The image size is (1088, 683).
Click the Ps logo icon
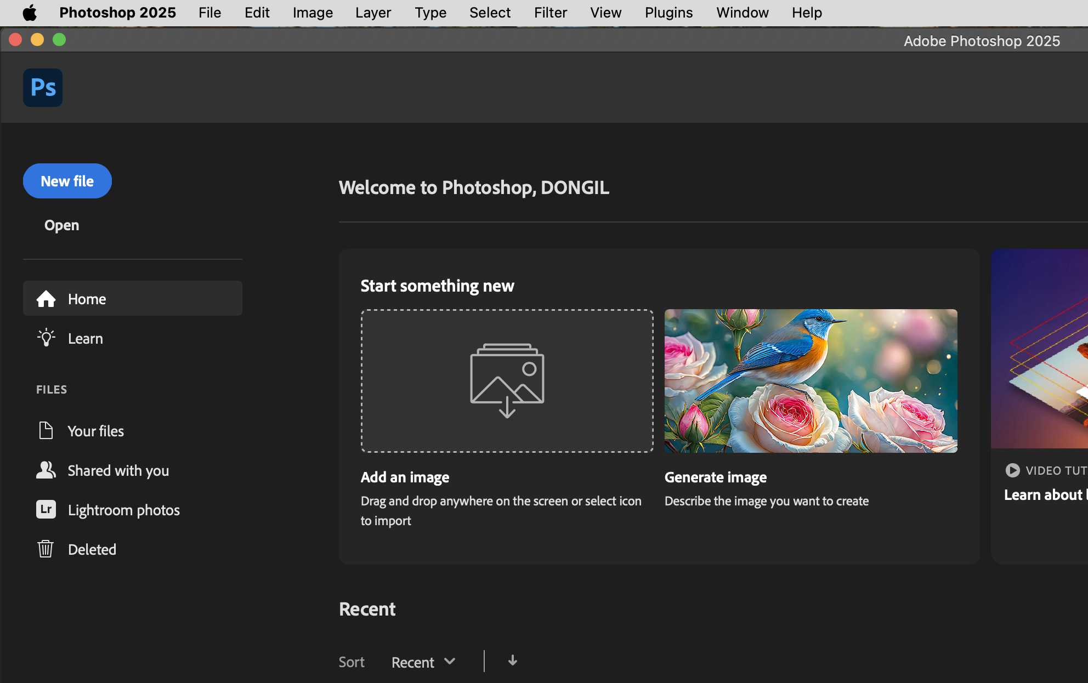43,88
